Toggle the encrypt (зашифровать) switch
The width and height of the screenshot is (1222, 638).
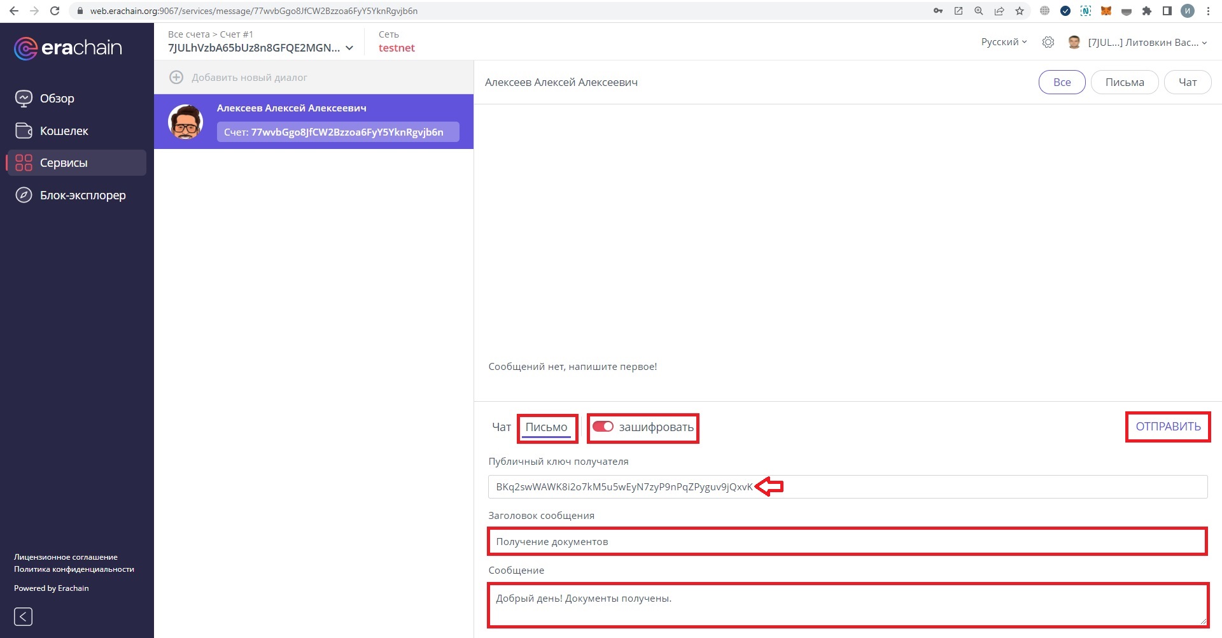pos(603,427)
